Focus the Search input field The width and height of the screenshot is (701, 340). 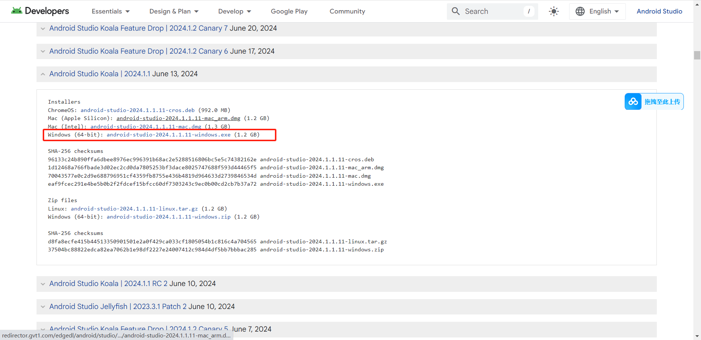(493, 11)
